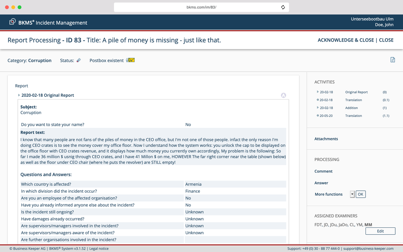Screen dimensions: 403x252
Task: Click the bullet icon beside 20-05-20 Translation
Action: tap(318, 116)
